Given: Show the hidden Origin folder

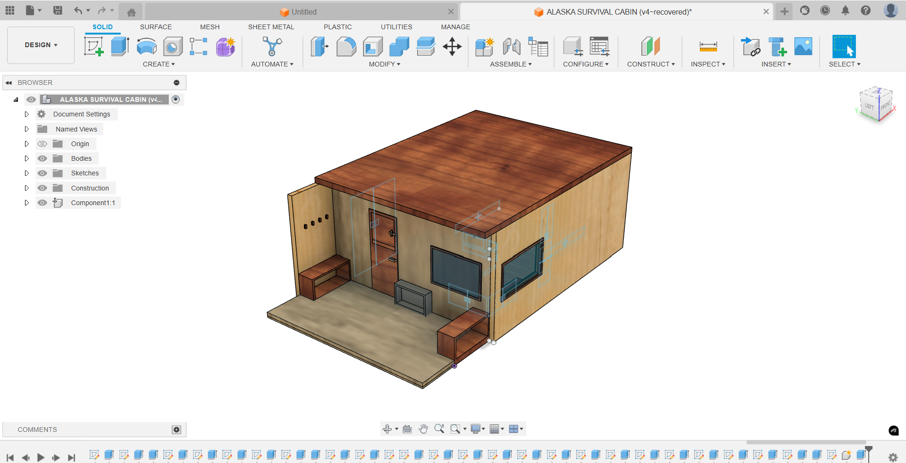Looking at the screenshot, I should pyautogui.click(x=42, y=144).
